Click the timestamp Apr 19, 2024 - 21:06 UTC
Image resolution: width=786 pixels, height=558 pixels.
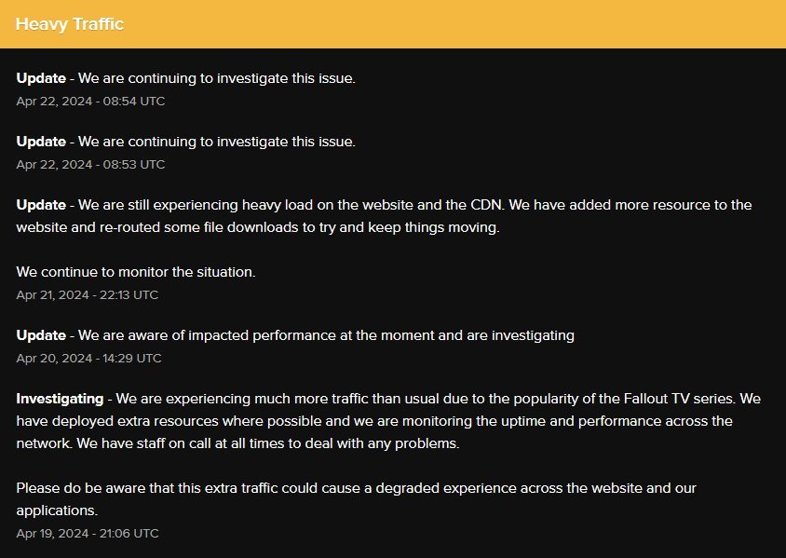click(x=88, y=534)
